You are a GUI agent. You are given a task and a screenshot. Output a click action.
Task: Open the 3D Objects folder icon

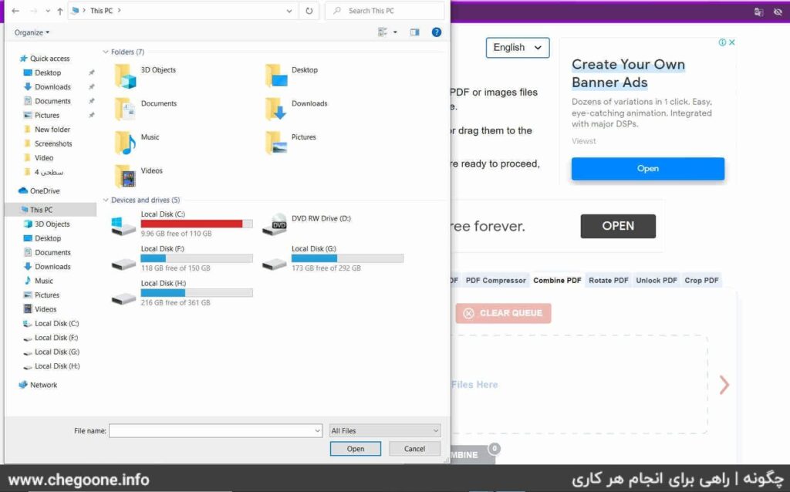coord(125,76)
